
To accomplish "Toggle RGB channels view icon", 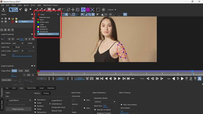I will [x=63, y=14].
